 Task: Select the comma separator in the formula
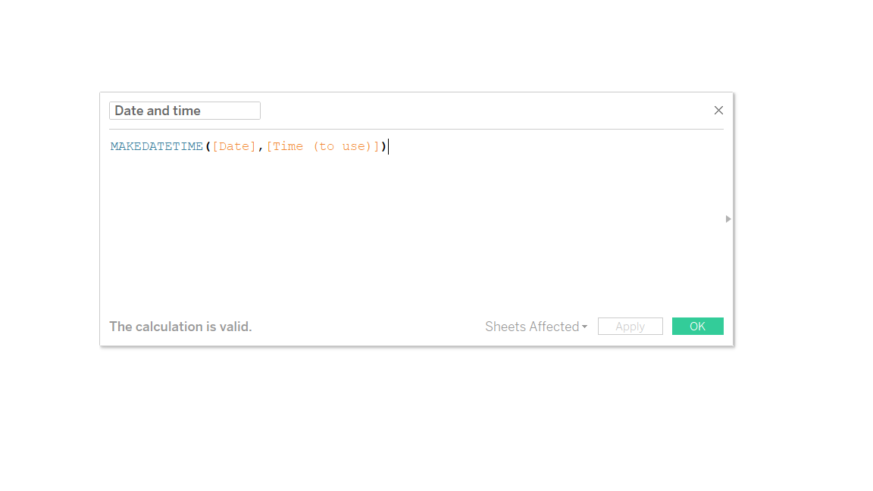pos(261,145)
